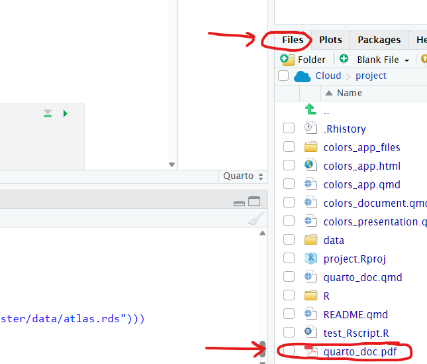This screenshot has height=364, width=427.
Task: Go to parent directory up arrow
Action: pos(310,110)
